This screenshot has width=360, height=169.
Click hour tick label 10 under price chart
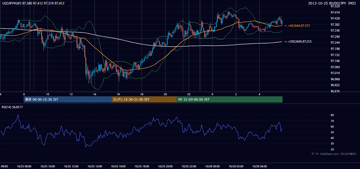point(48,94)
